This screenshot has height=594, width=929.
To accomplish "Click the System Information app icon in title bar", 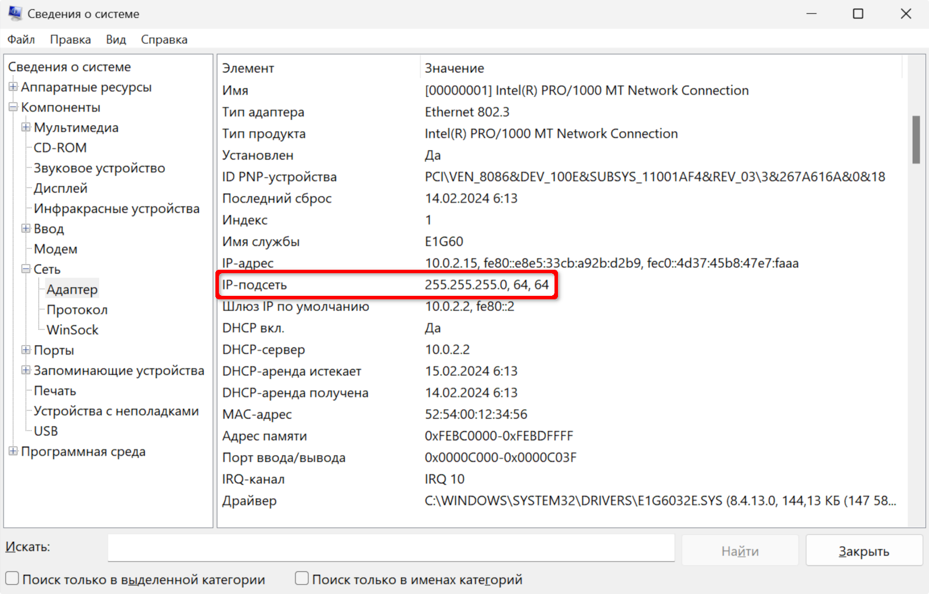I will [15, 13].
